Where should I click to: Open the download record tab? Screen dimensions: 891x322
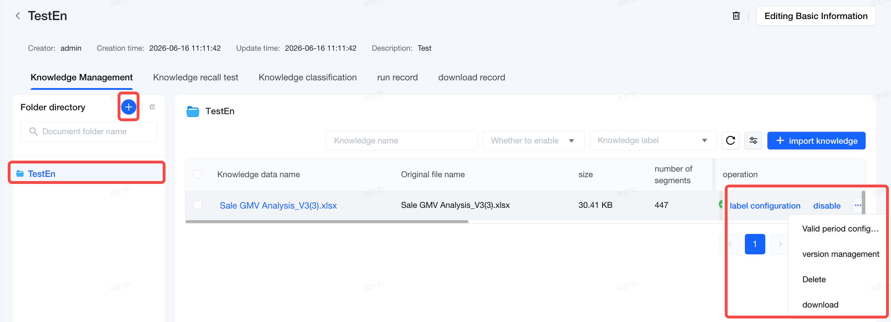472,78
